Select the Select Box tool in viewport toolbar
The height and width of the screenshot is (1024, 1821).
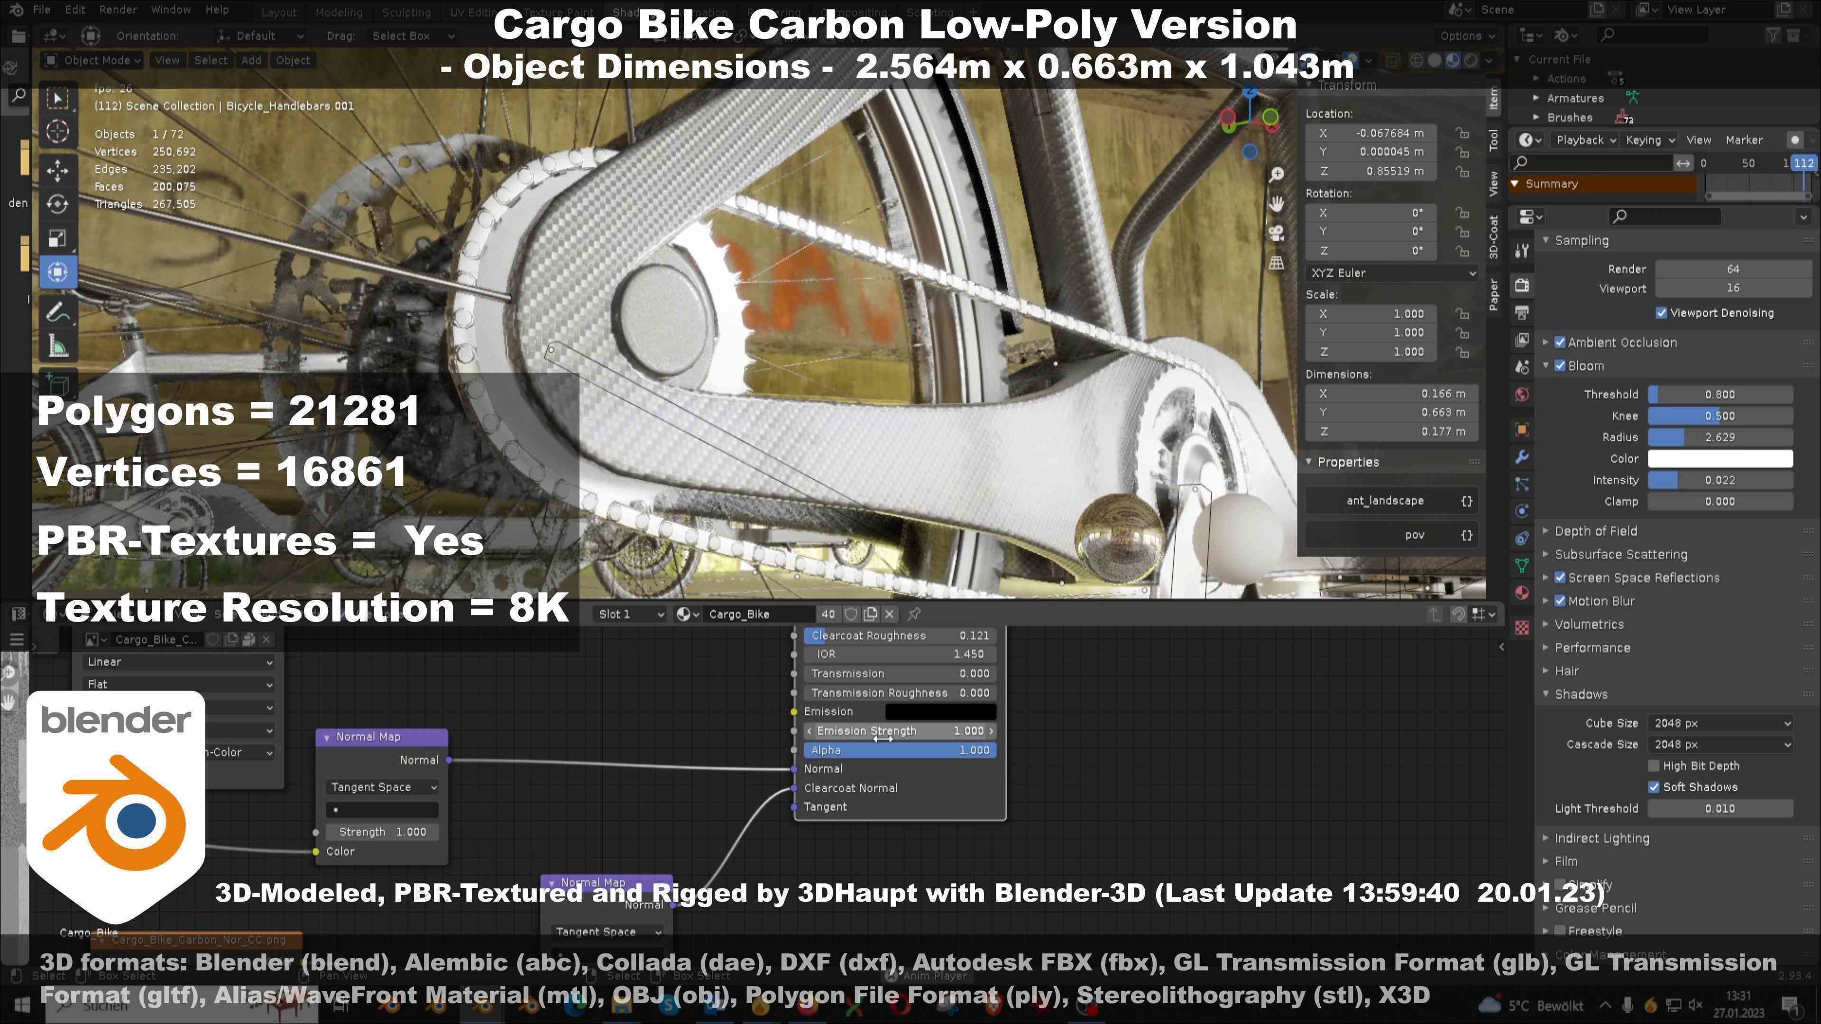pyautogui.click(x=58, y=98)
